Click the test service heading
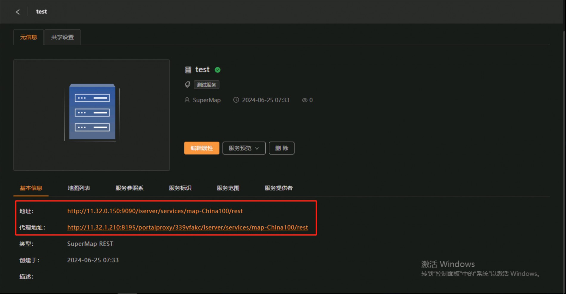Image resolution: width=566 pixels, height=294 pixels. [x=203, y=70]
